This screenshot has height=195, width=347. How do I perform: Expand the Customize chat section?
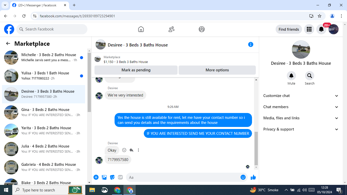click(x=301, y=96)
